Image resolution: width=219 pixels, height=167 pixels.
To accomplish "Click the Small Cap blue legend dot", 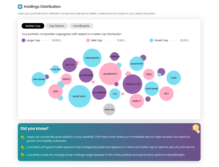I will 151,40.
